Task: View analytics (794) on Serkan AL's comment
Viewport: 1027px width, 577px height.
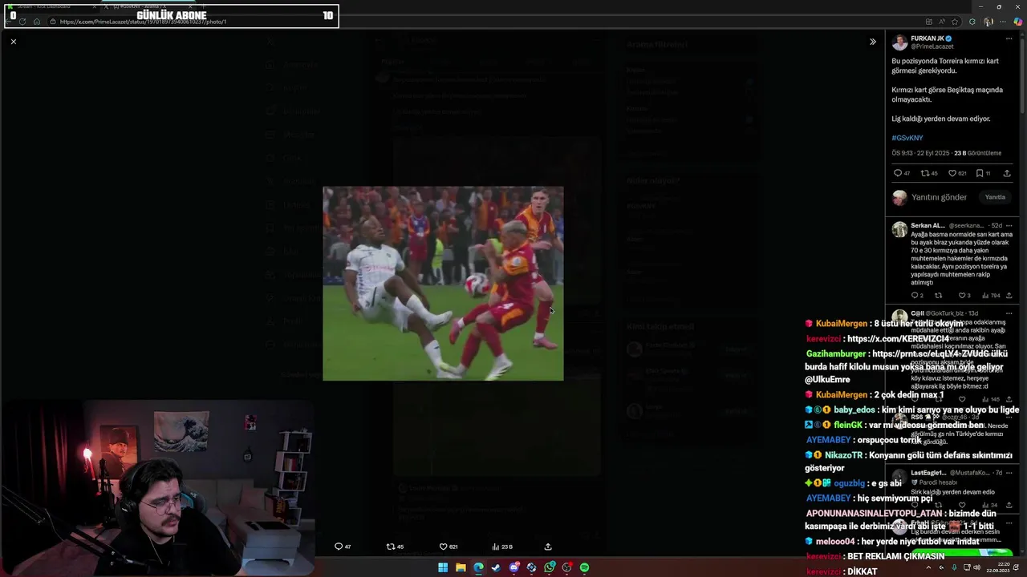Action: tap(991, 296)
